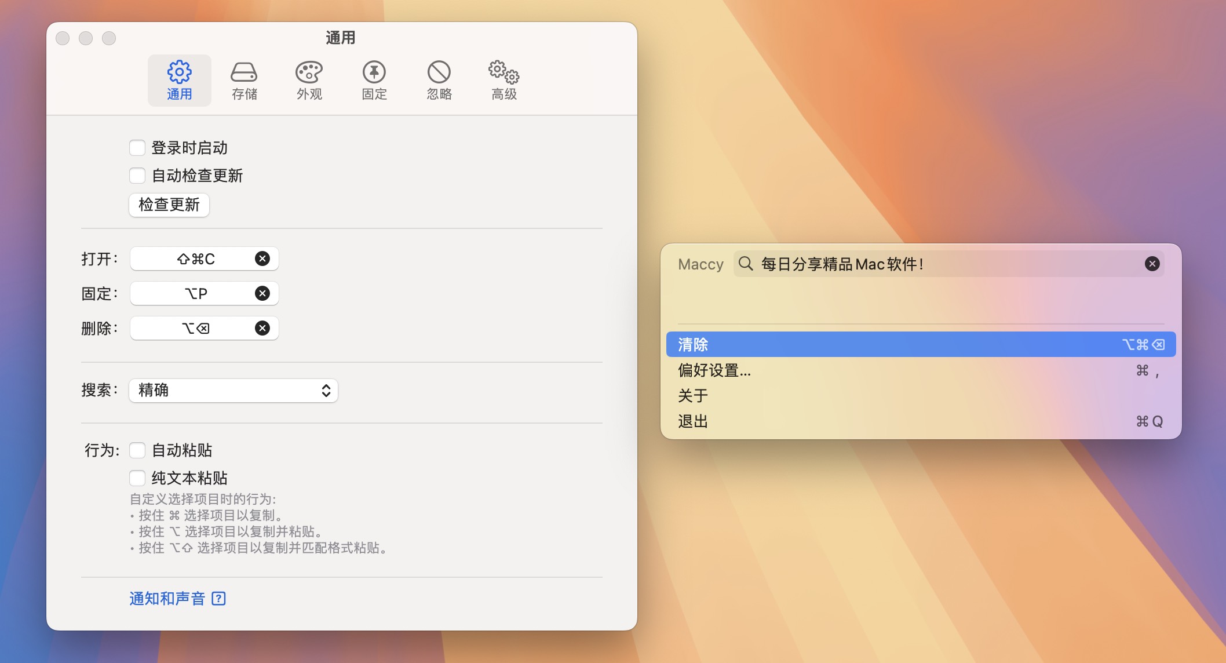Open the 搜索 mode dropdown showing 精确
1226x663 pixels.
(x=233, y=391)
